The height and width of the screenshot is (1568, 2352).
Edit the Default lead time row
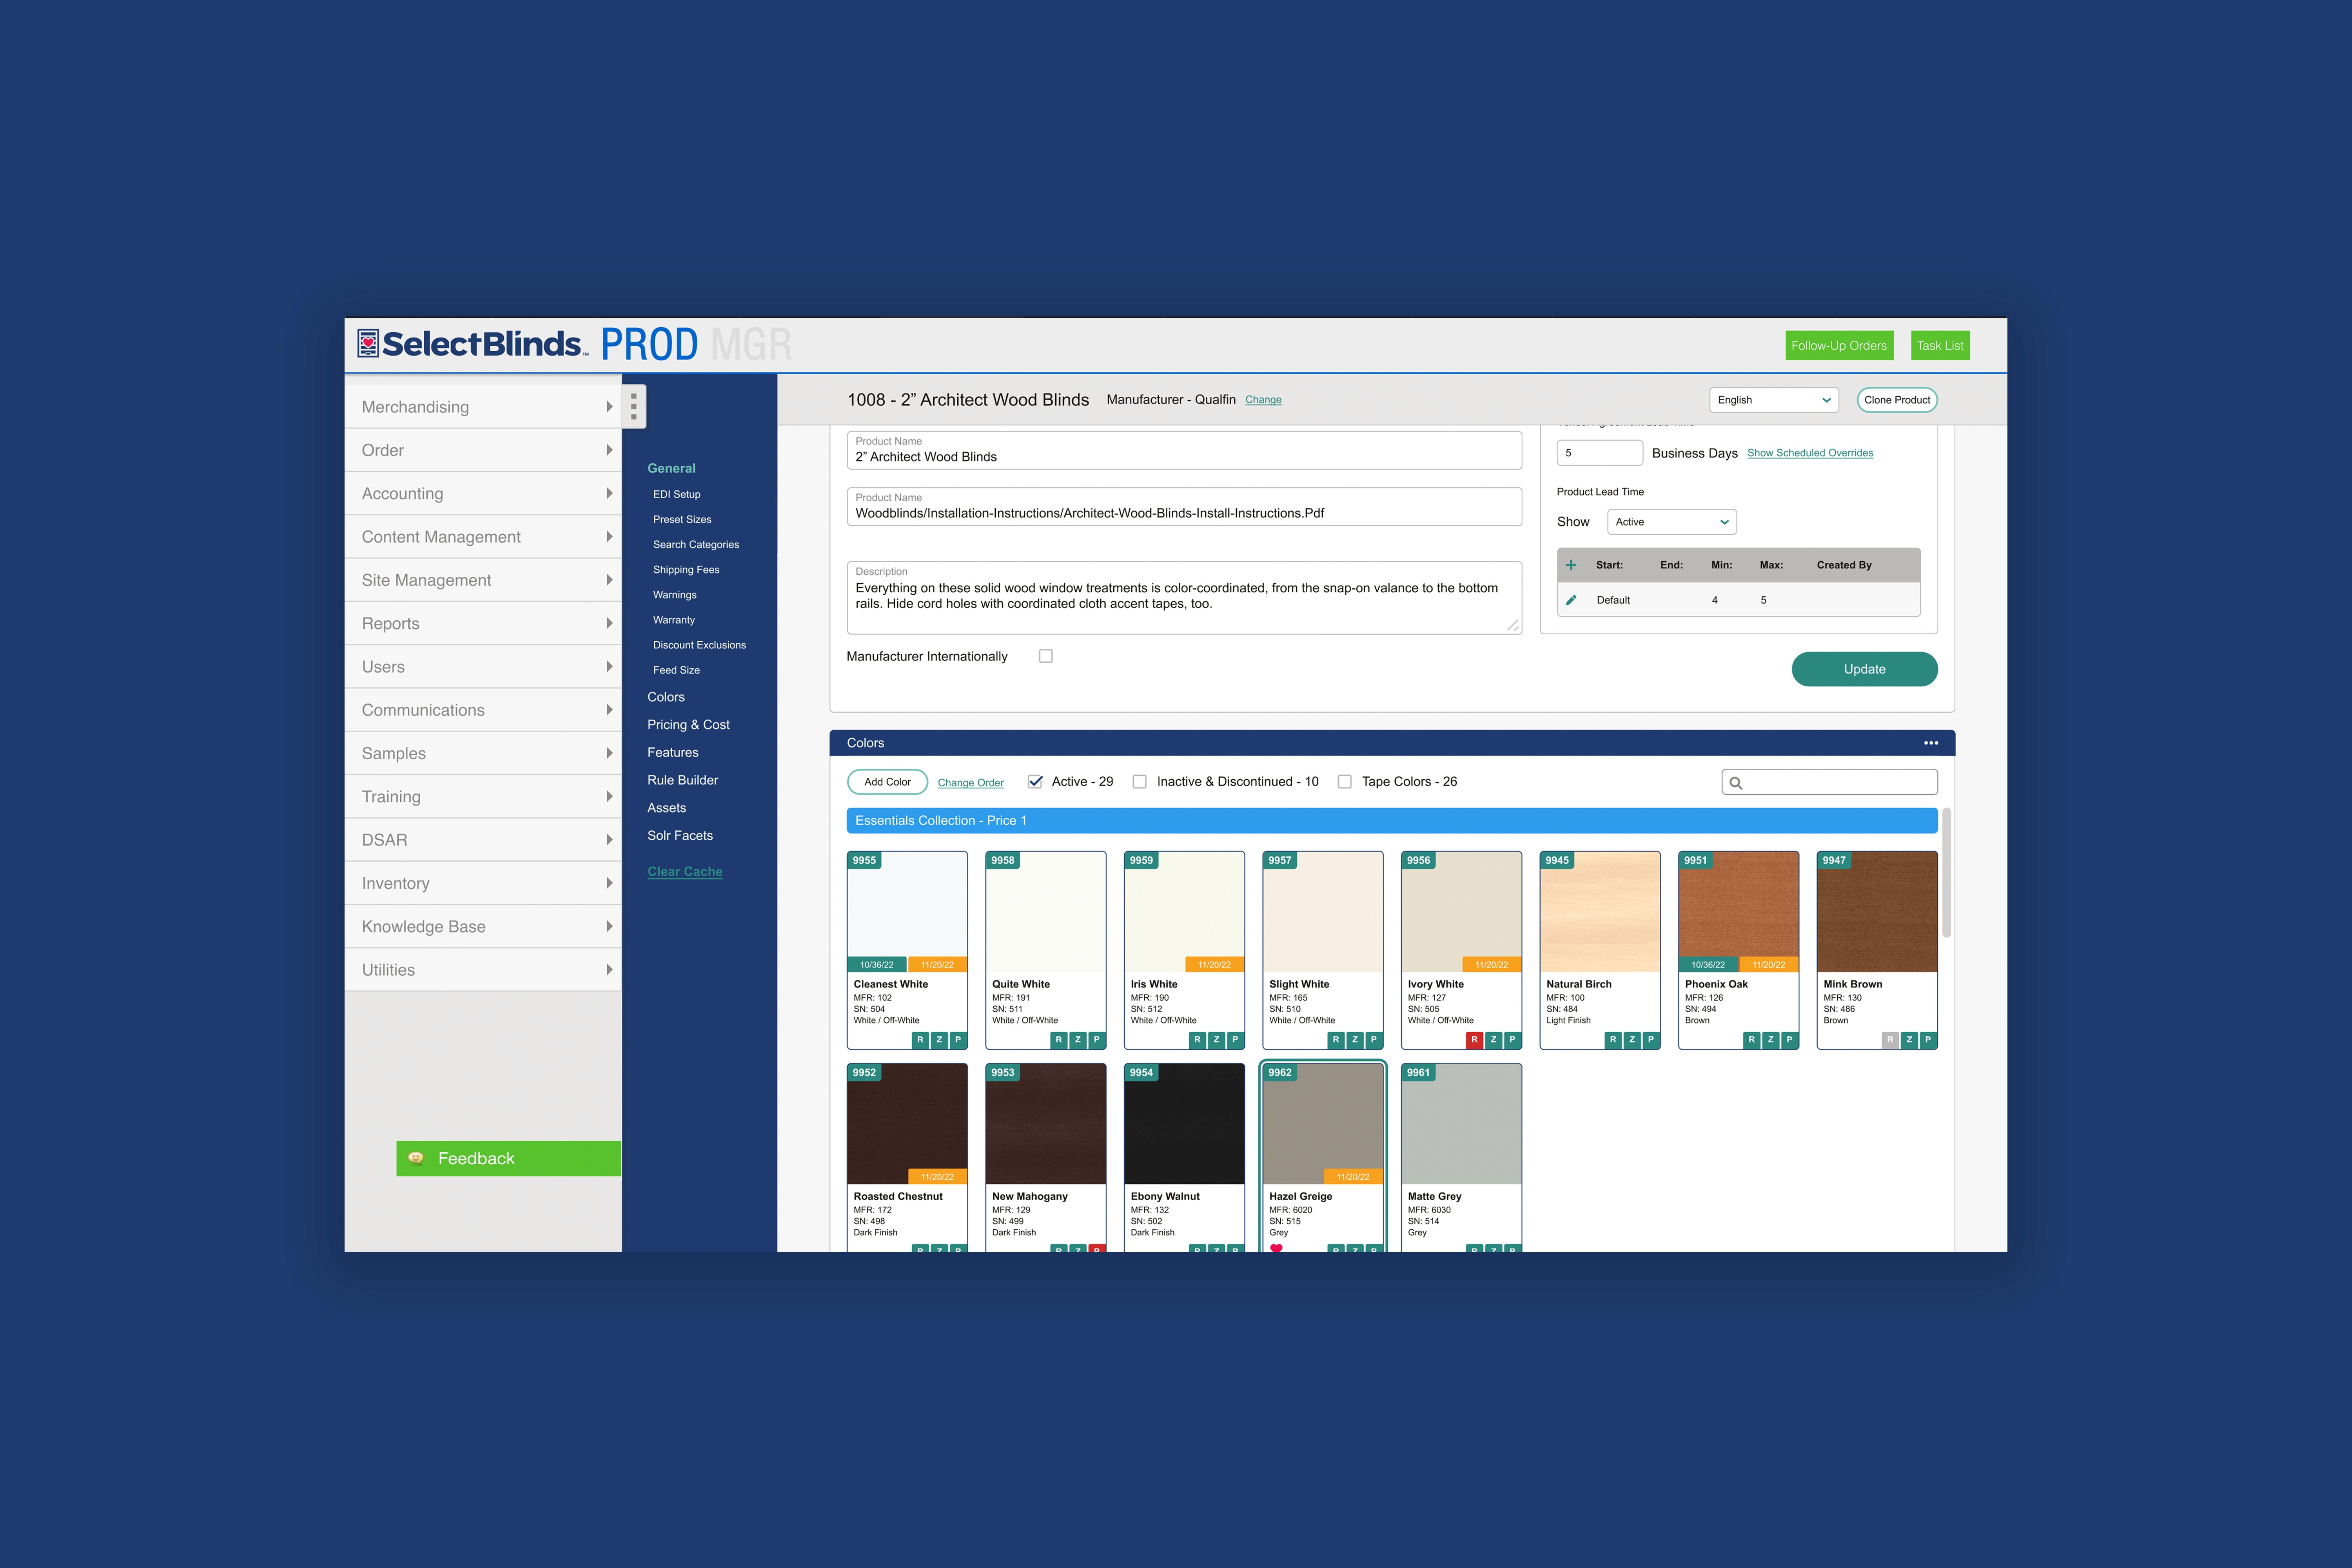(x=1571, y=600)
